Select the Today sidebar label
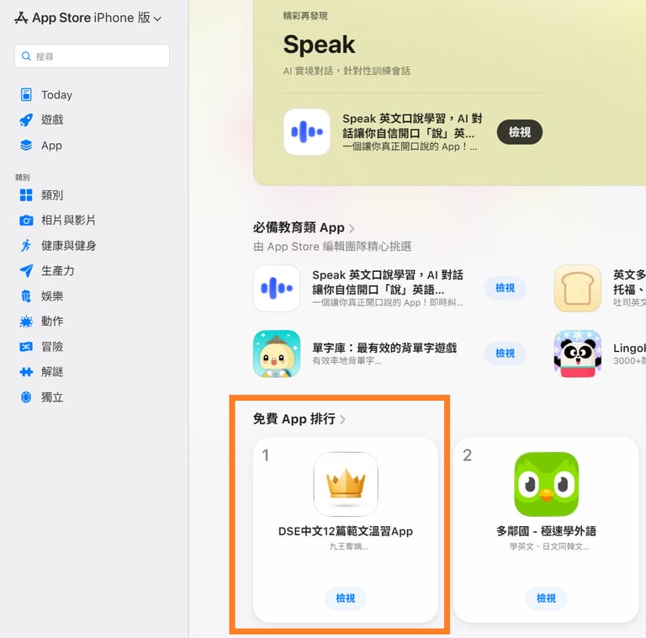 point(57,95)
